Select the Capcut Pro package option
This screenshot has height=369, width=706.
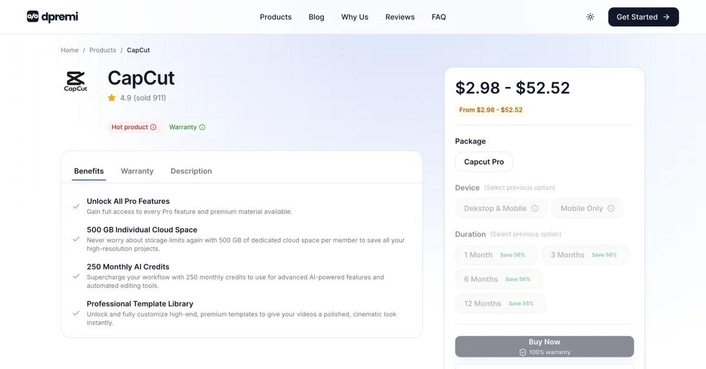point(484,162)
